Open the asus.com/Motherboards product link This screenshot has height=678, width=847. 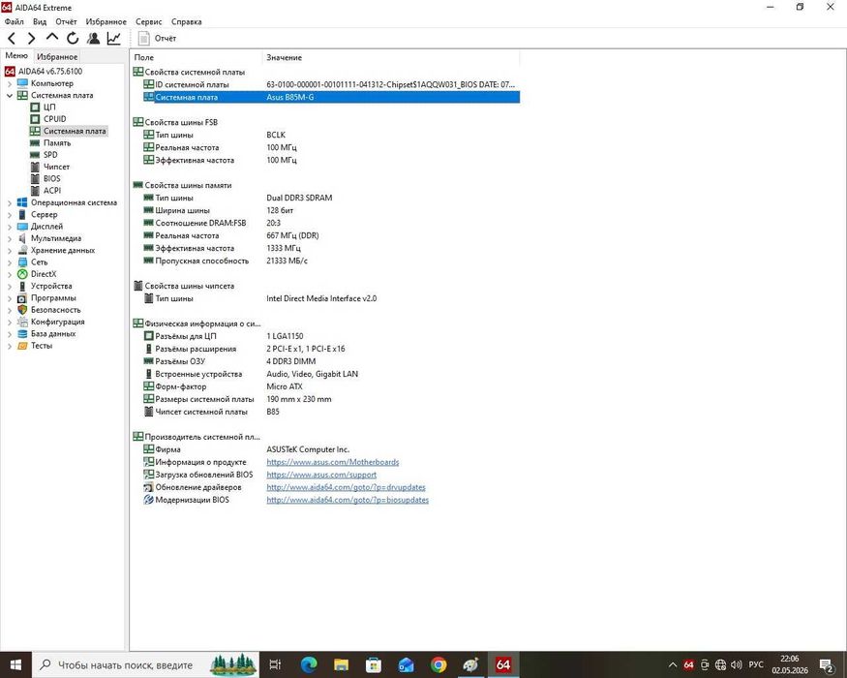coord(333,462)
